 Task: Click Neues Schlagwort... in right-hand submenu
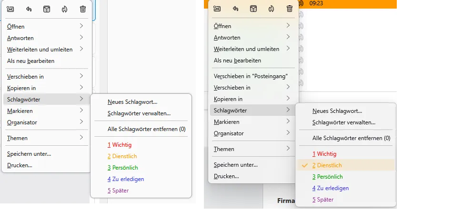(x=346, y=111)
